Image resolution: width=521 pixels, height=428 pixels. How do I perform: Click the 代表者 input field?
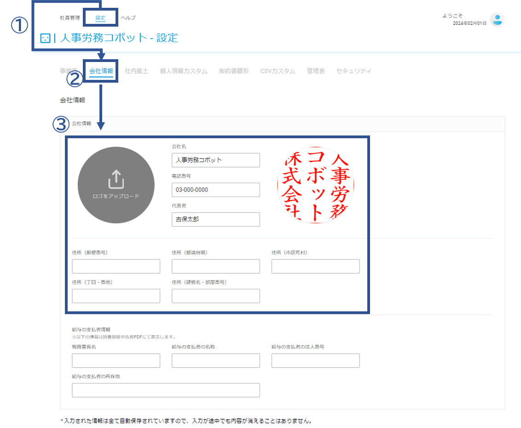pyautogui.click(x=216, y=220)
